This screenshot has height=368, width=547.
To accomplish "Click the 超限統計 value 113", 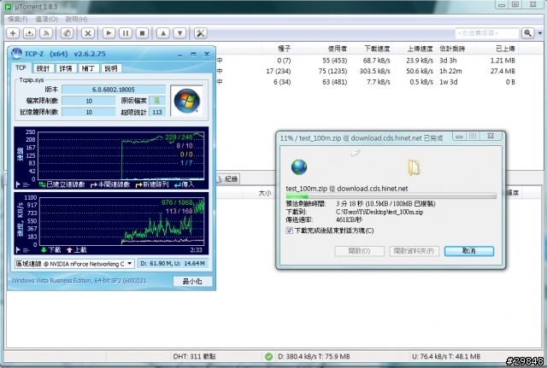I will [x=157, y=112].
